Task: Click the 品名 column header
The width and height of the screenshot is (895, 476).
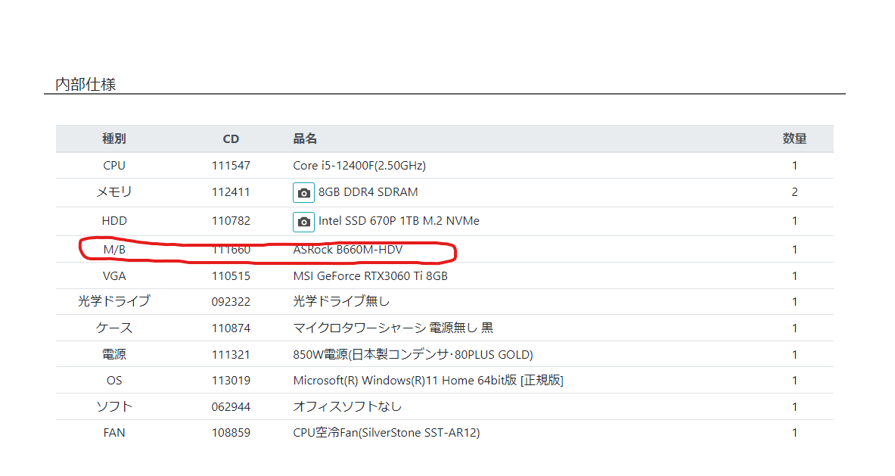Action: [305, 138]
